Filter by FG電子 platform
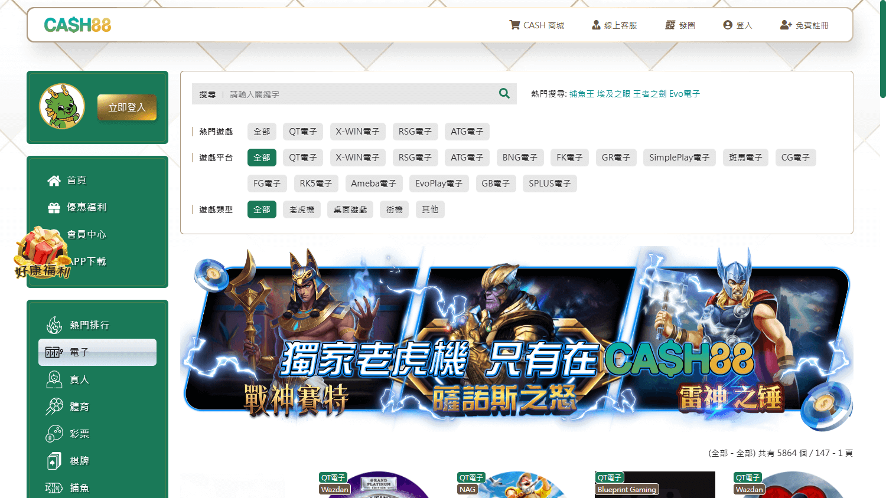The image size is (886, 498). [267, 184]
